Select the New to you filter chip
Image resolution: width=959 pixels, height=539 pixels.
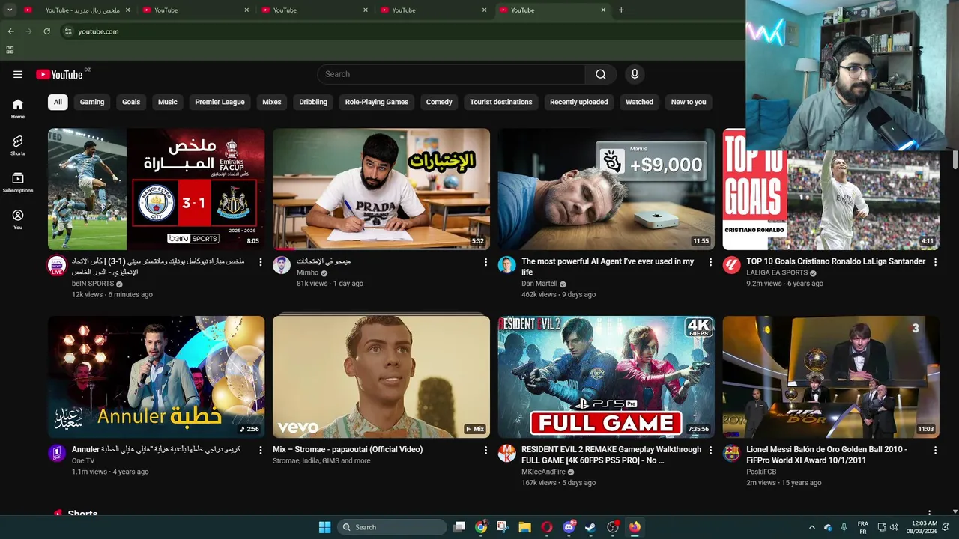coord(689,102)
